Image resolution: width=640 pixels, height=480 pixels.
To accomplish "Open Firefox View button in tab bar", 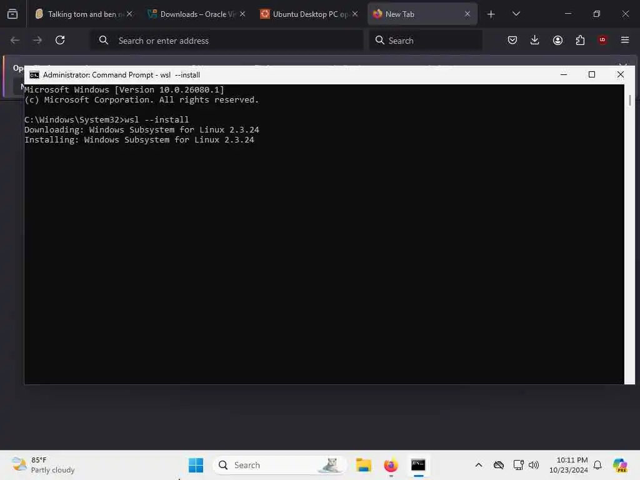I will coord(12,14).
